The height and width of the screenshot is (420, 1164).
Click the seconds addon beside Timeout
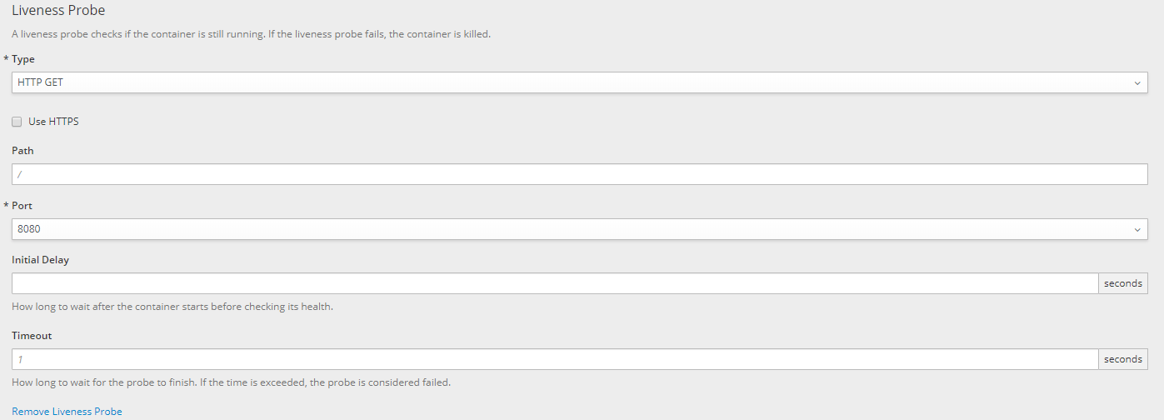coord(1123,359)
